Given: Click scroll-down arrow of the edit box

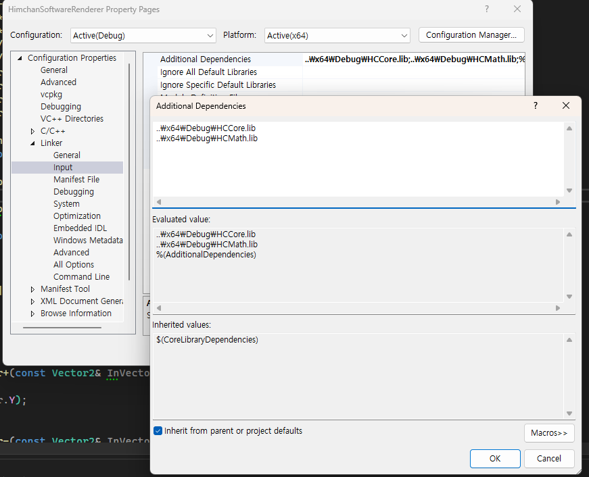Looking at the screenshot, I should pos(569,191).
